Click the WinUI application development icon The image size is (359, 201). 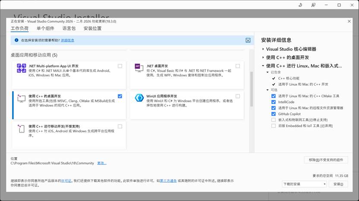point(139,98)
